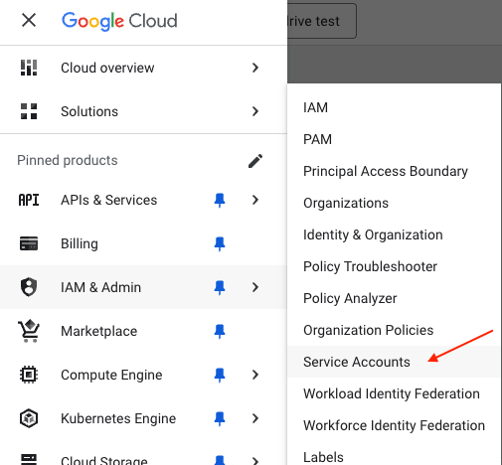Screen dimensions: 502x465
Task: Expand the Cloud overview submenu chevron
Action: [255, 68]
